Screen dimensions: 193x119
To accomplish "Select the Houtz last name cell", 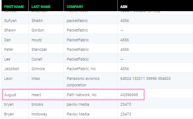I will click(37, 40).
